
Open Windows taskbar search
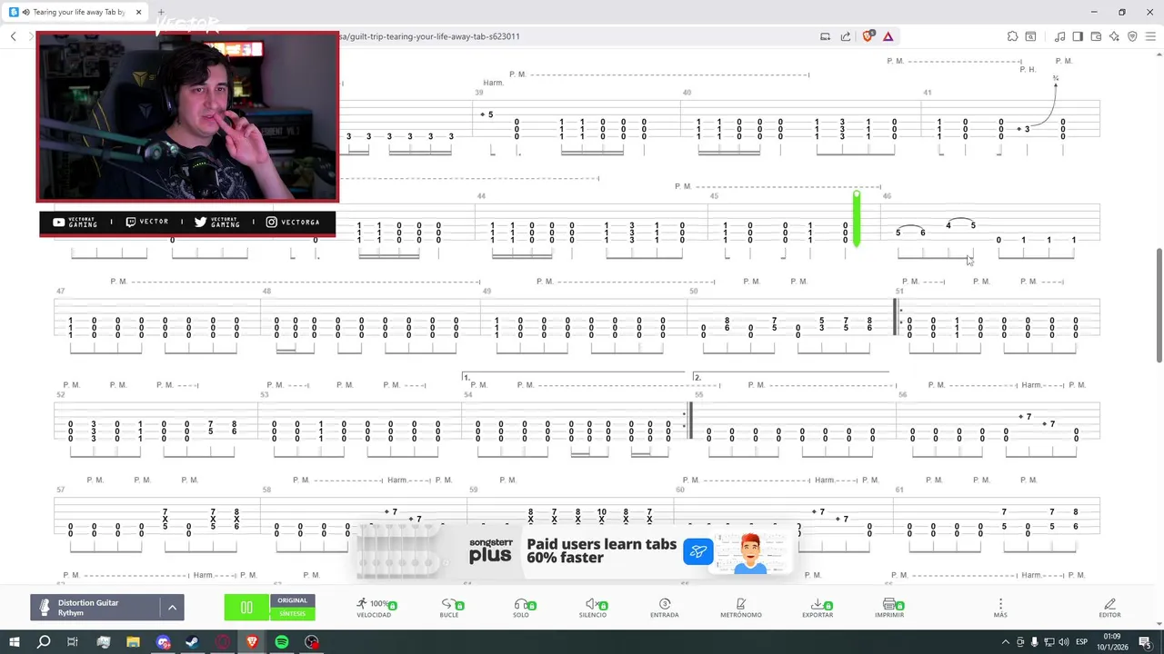tap(44, 642)
